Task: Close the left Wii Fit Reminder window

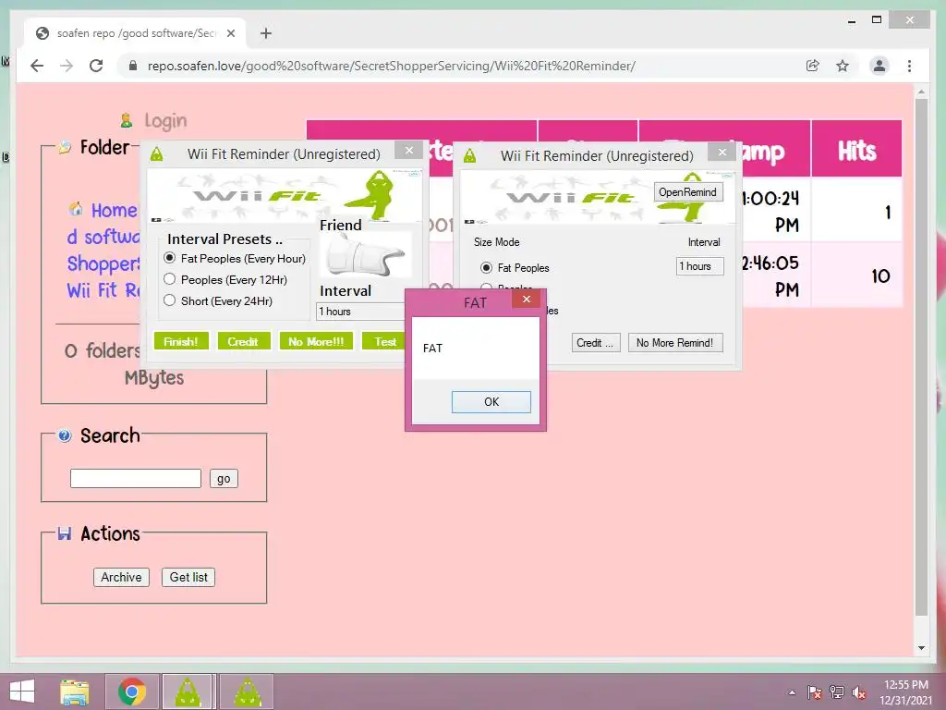Action: click(409, 151)
